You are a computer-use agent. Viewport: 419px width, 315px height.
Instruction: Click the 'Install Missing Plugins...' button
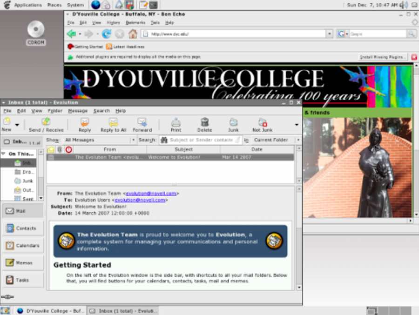point(382,57)
